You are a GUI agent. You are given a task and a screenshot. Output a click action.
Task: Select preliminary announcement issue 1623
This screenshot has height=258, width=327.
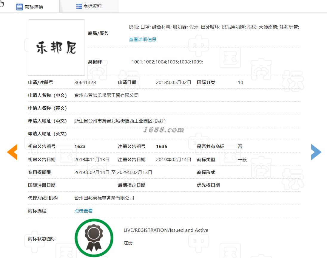80,146
